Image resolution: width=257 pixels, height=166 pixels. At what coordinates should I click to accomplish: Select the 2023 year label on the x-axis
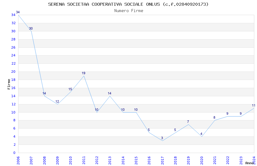click(x=241, y=160)
